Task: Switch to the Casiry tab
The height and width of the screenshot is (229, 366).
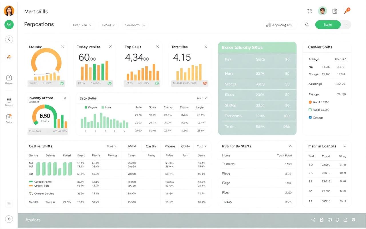Action: pyautogui.click(x=151, y=146)
